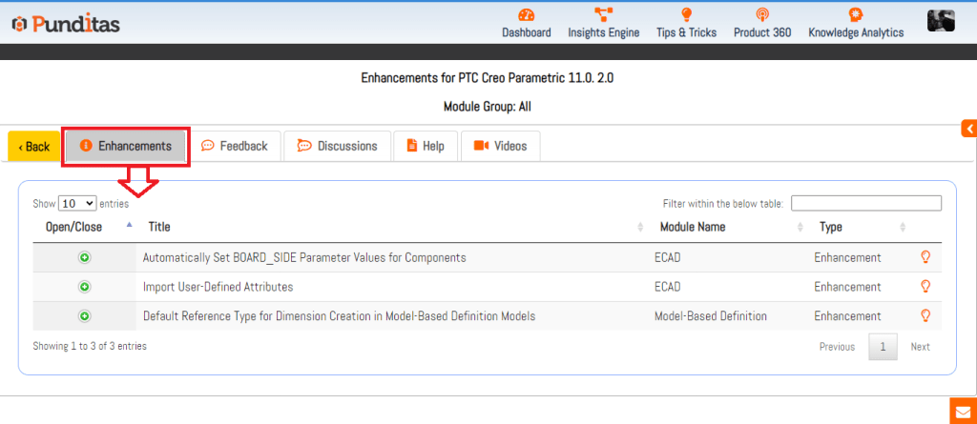Expand the Automatically Set BOARD_SIDE row
977x424 pixels.
84,257
